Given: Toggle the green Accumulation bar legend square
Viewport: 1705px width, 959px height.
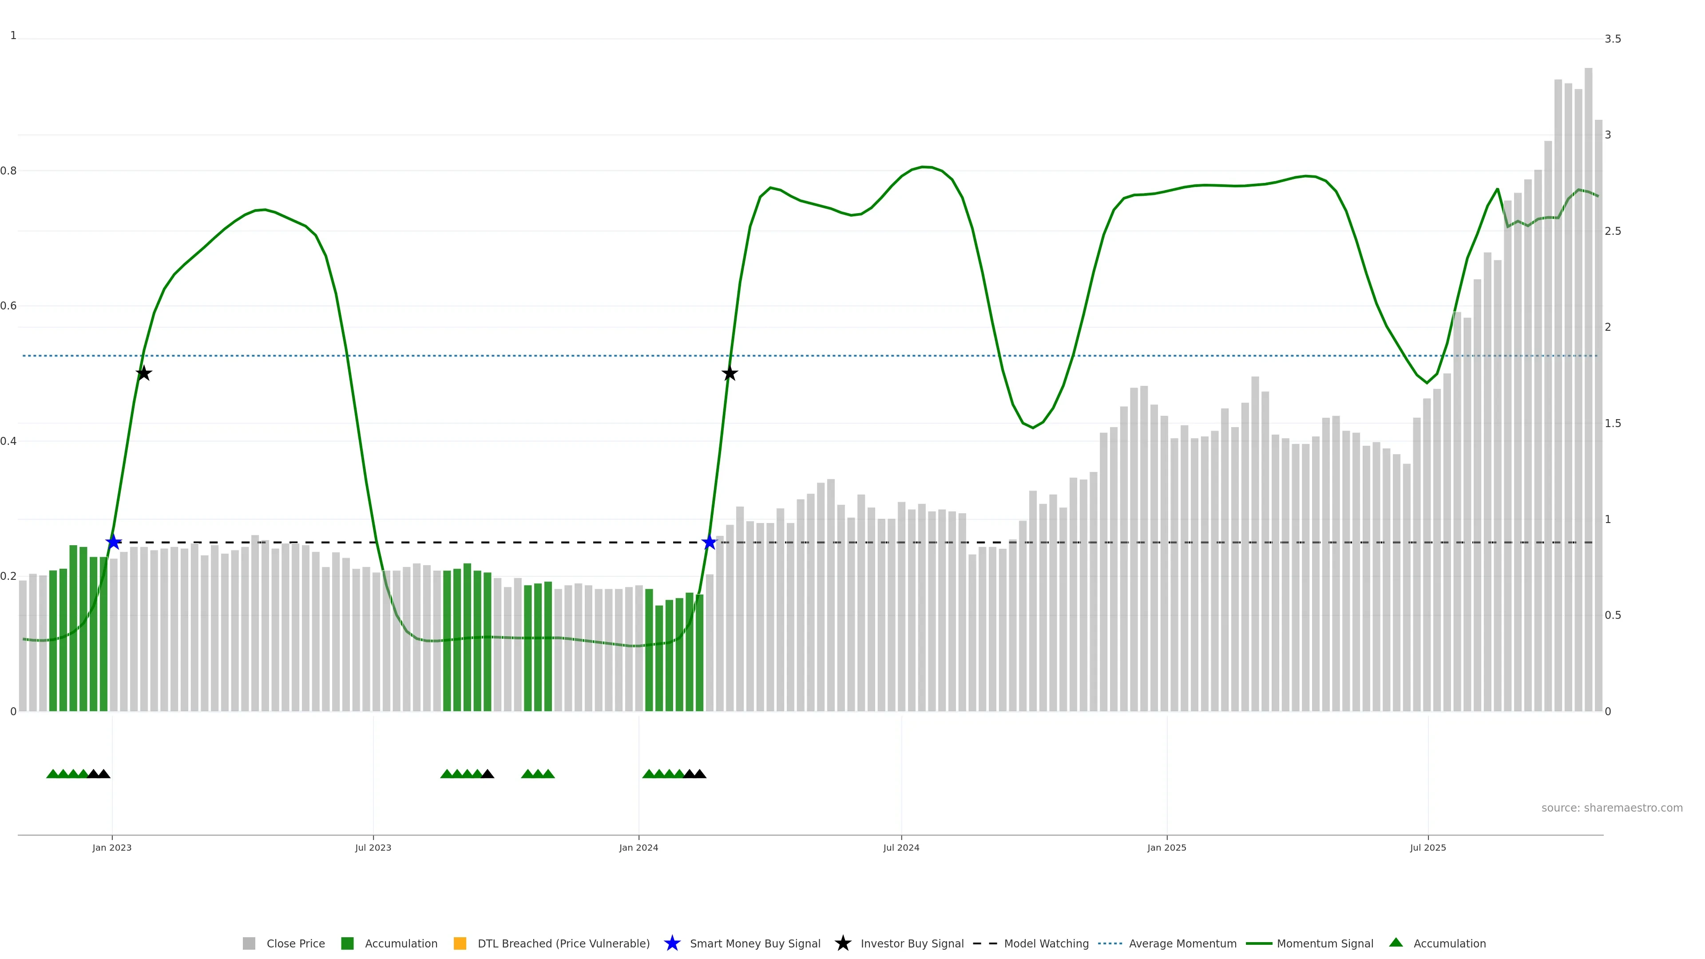Looking at the screenshot, I should [x=347, y=943].
